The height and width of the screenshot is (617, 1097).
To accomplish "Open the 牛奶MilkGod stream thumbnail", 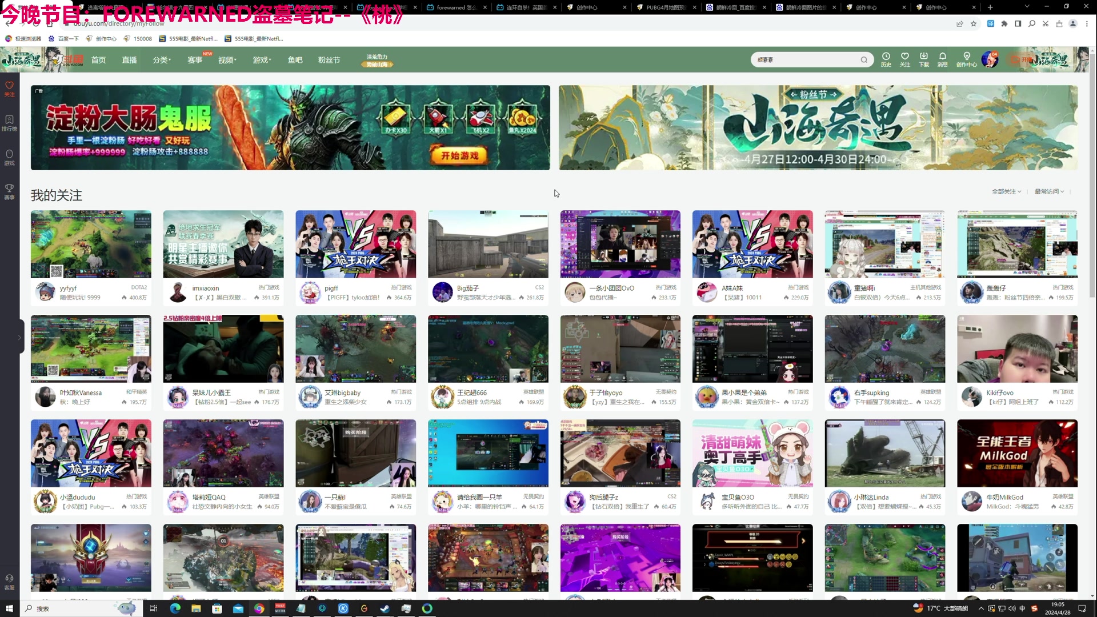I will click(1017, 453).
